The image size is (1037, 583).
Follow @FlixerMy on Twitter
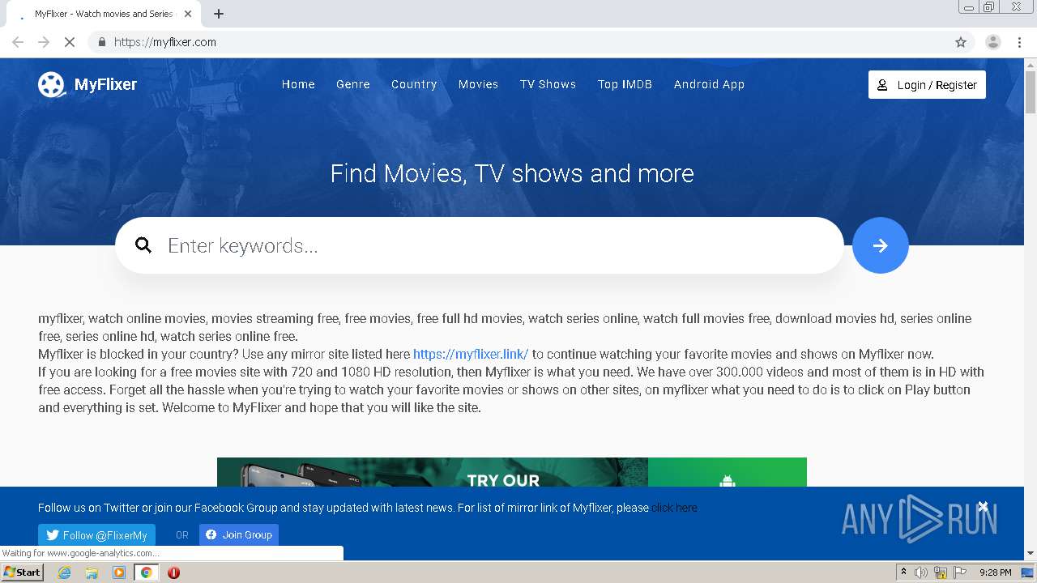click(x=96, y=535)
